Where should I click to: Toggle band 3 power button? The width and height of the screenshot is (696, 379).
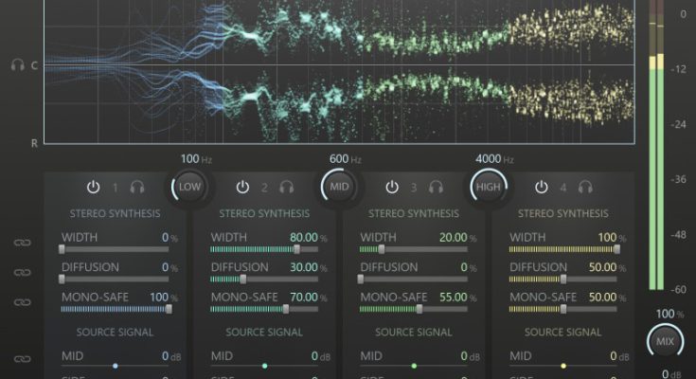392,188
